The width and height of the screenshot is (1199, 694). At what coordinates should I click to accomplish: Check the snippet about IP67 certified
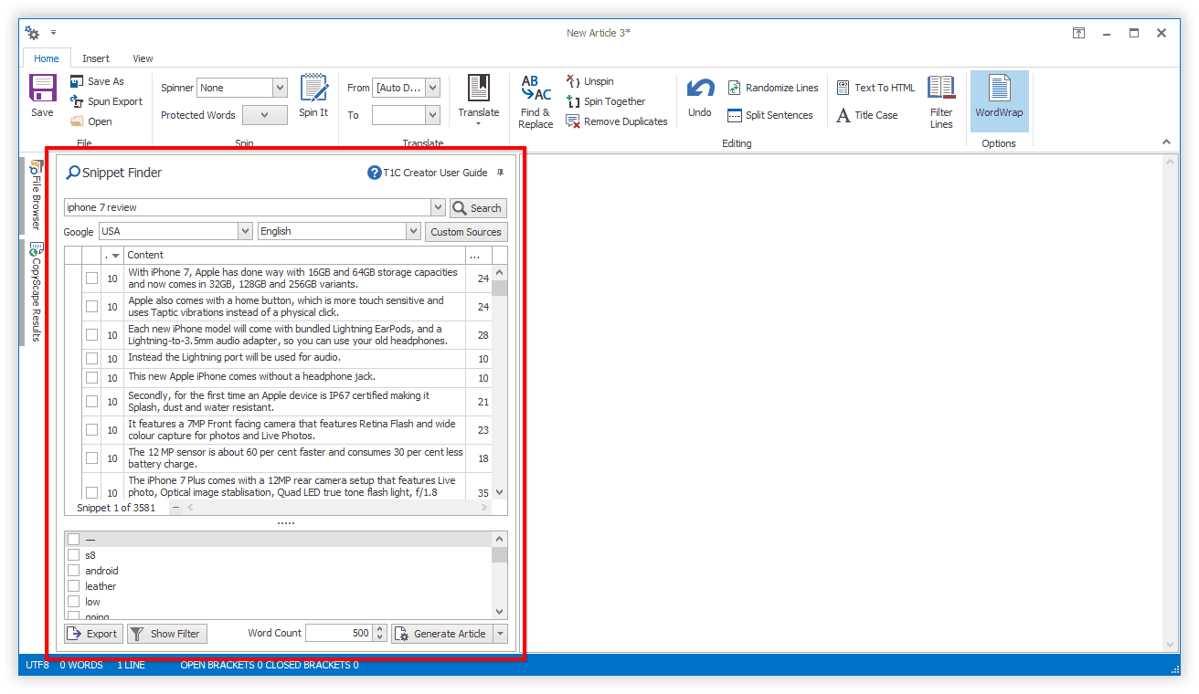(x=91, y=402)
